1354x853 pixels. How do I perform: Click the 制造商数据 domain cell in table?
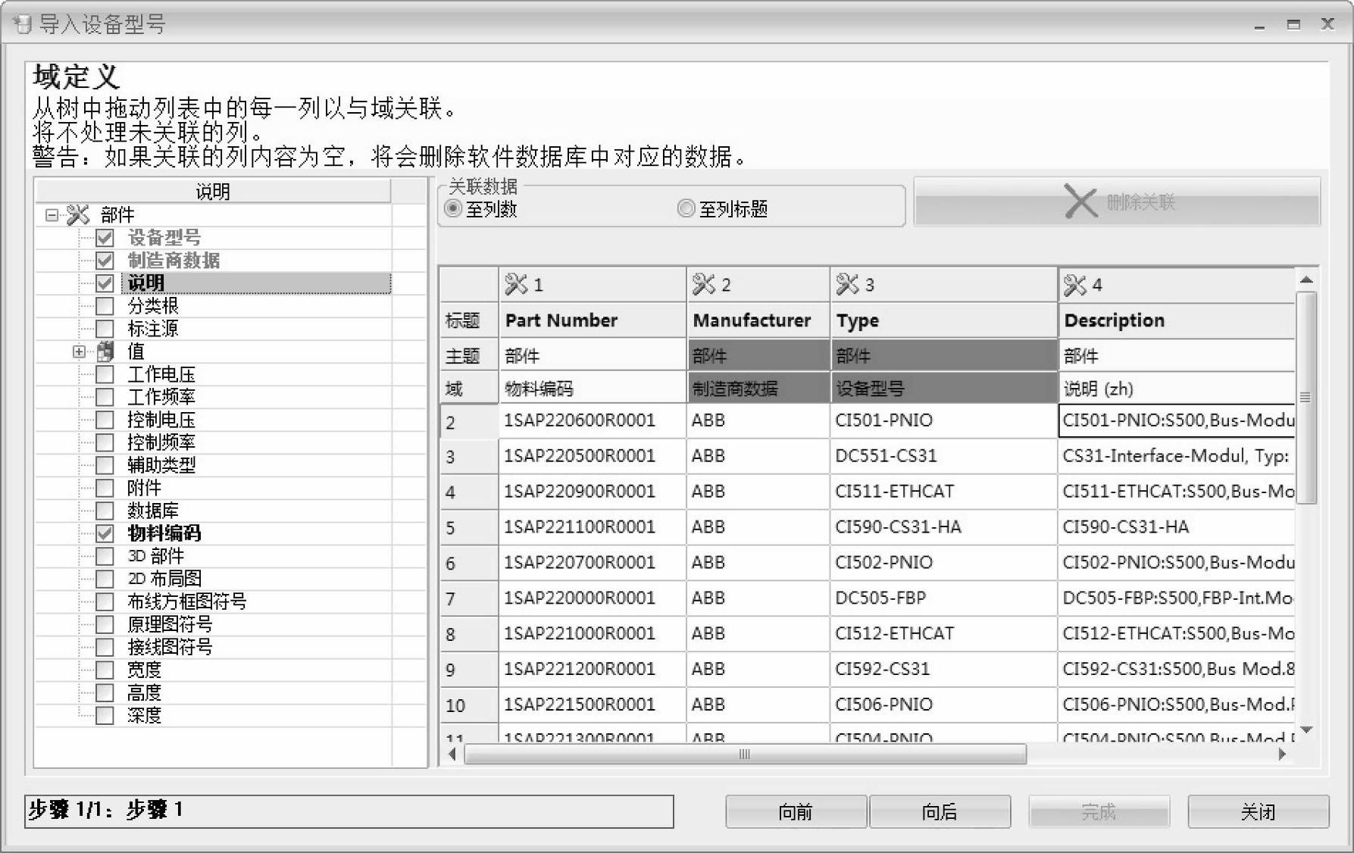[758, 389]
